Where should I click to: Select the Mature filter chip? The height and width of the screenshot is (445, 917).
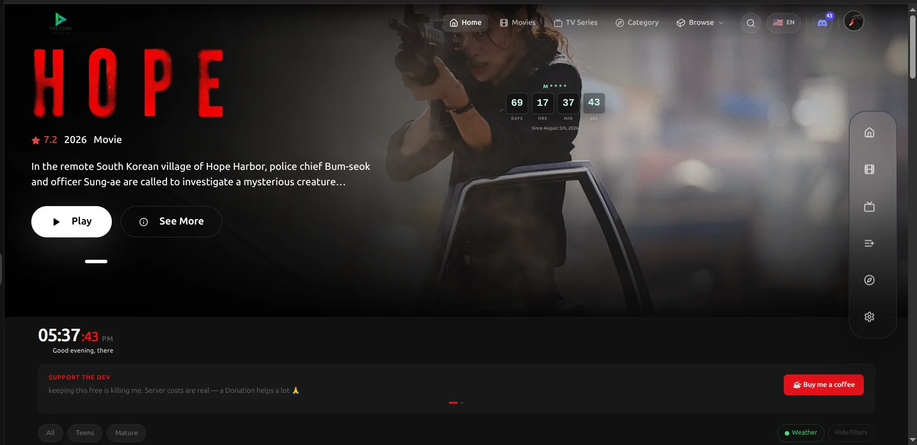pos(127,433)
